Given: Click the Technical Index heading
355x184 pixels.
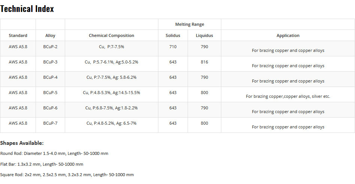Looking at the screenshot, I should tap(27, 9).
